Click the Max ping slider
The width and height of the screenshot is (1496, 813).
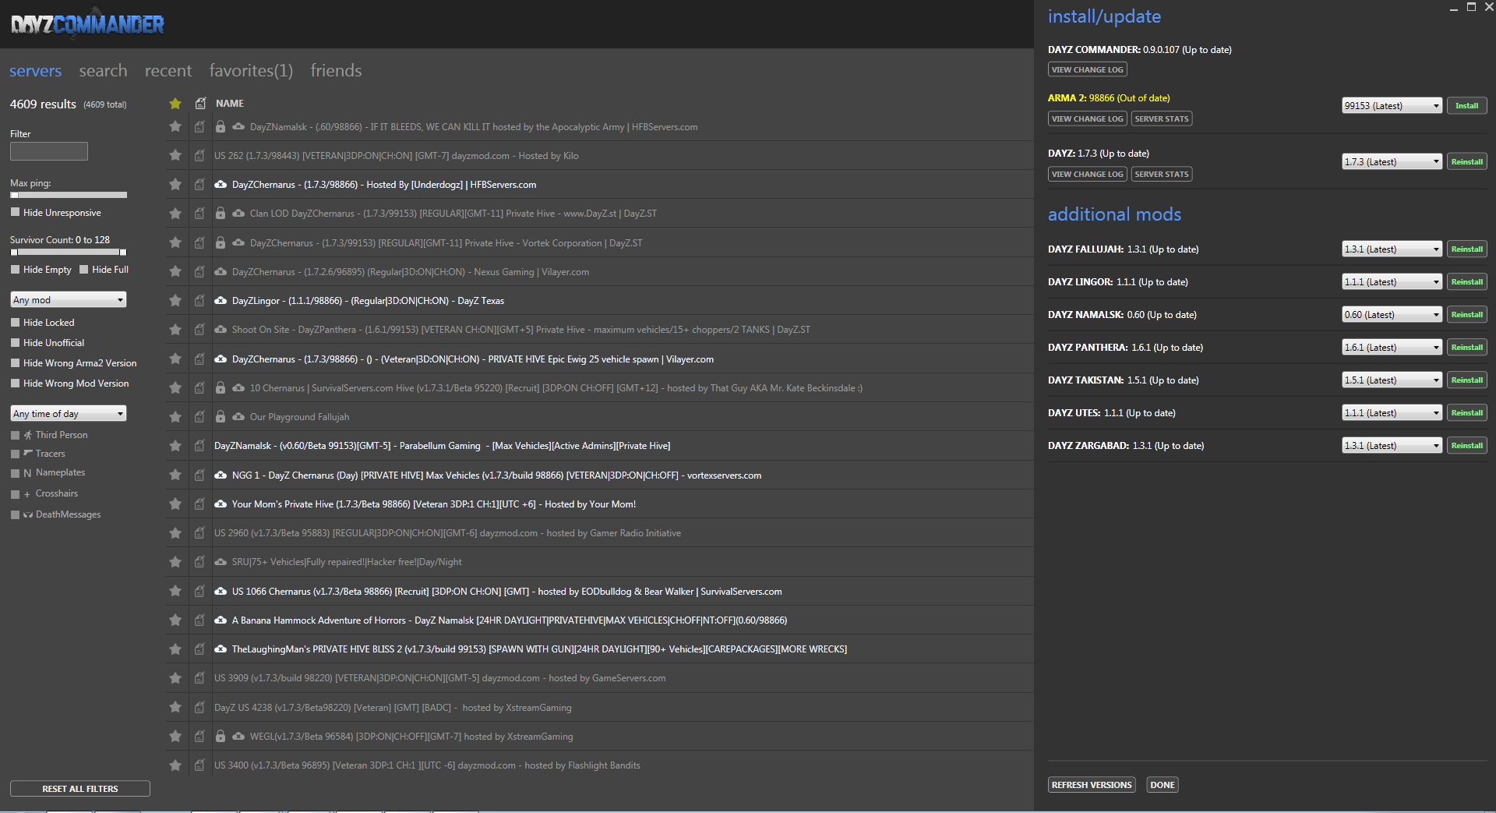point(69,195)
